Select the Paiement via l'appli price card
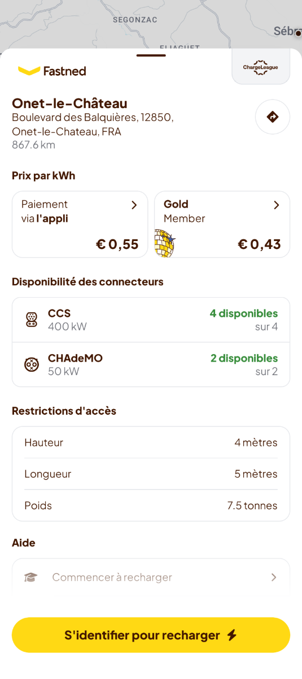 pyautogui.click(x=80, y=224)
